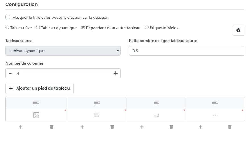Screen dimensions: 247x144
Task: Click the help question mark icon
Action: pos(238,30)
